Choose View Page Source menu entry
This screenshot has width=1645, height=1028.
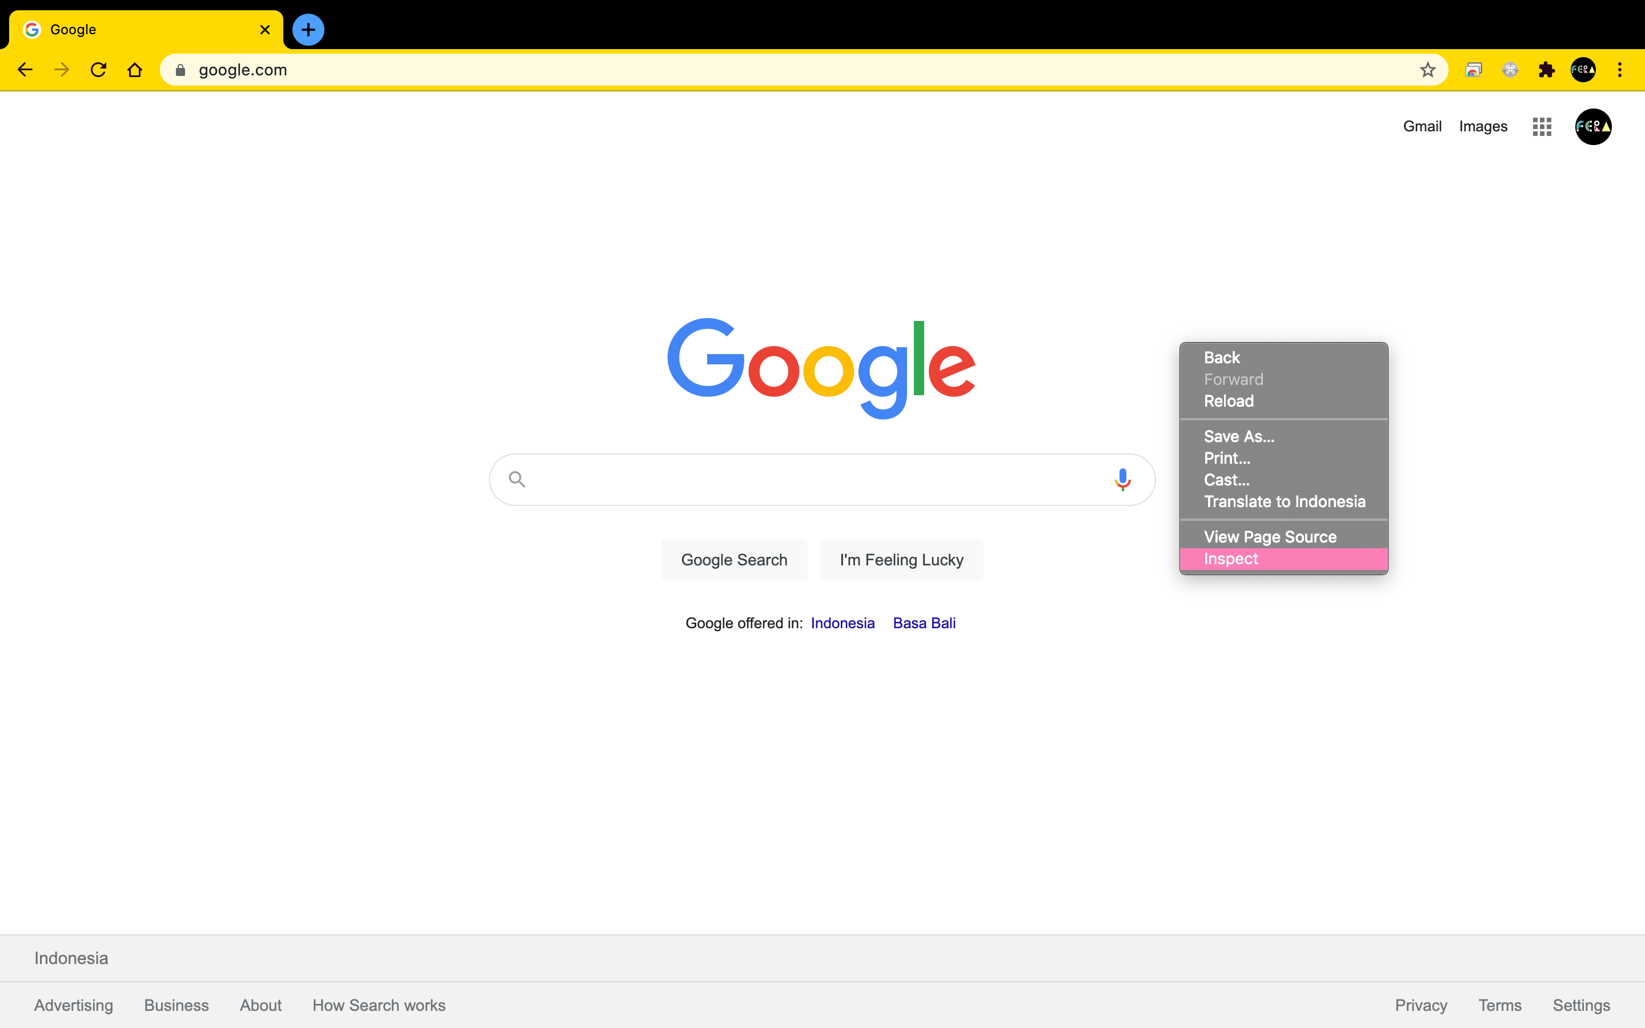click(x=1270, y=537)
